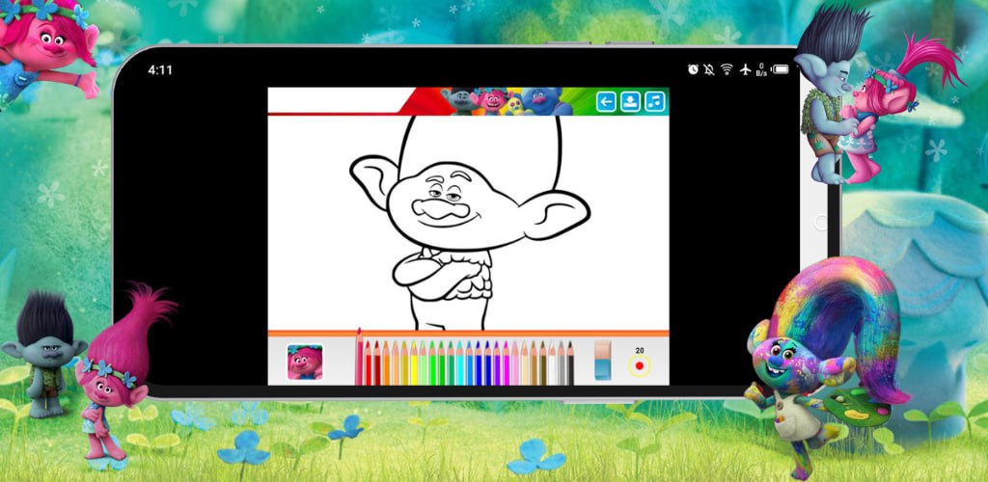Tap the battery status icon

781,69
